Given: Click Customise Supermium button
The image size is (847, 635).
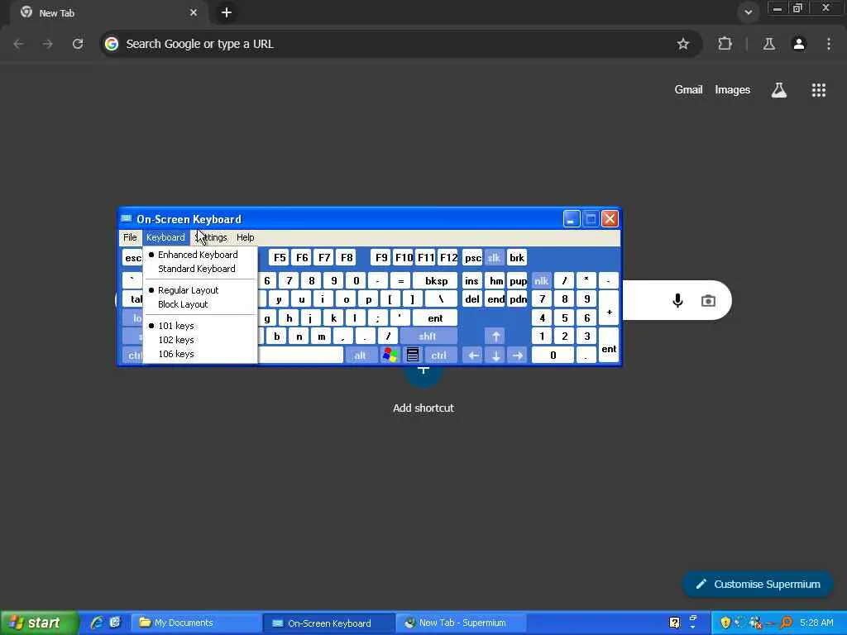Looking at the screenshot, I should pyautogui.click(x=758, y=585).
